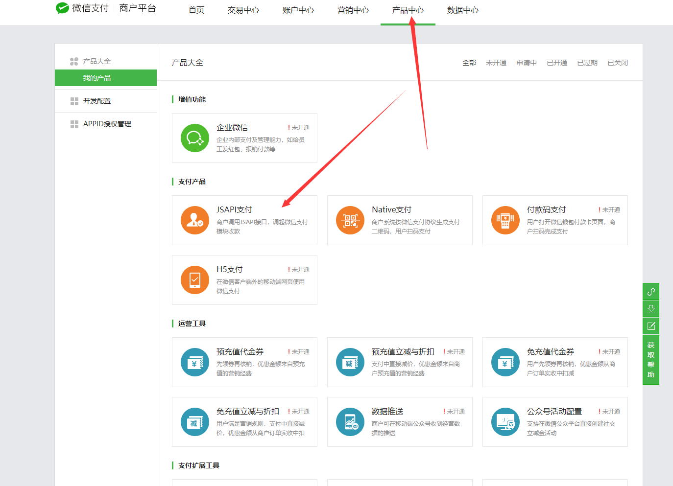673x486 pixels.
Task: Click the JSAPI支付 orange user icon
Action: [195, 220]
